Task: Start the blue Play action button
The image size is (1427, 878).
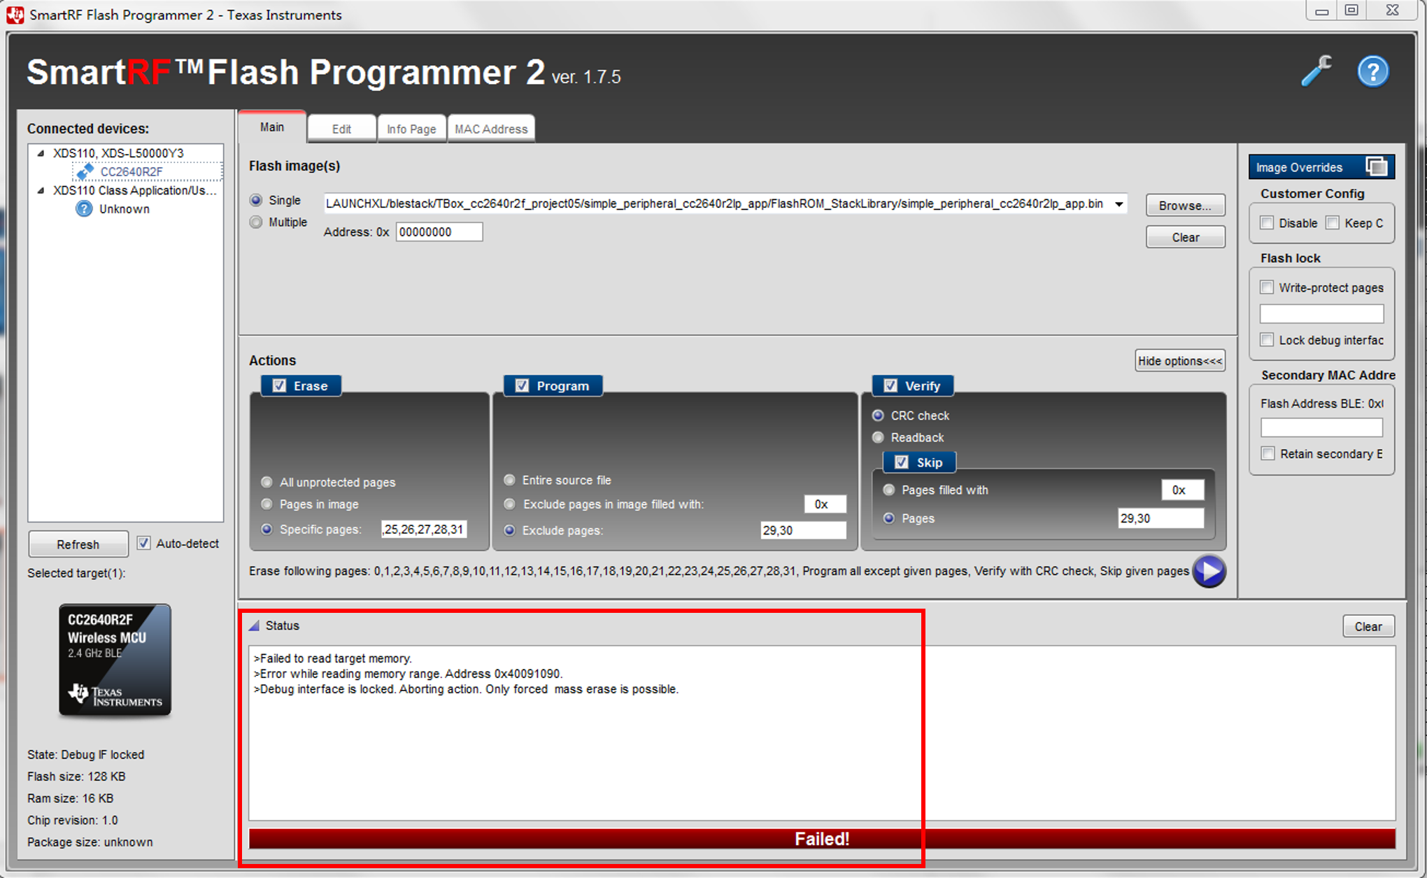Action: tap(1209, 571)
